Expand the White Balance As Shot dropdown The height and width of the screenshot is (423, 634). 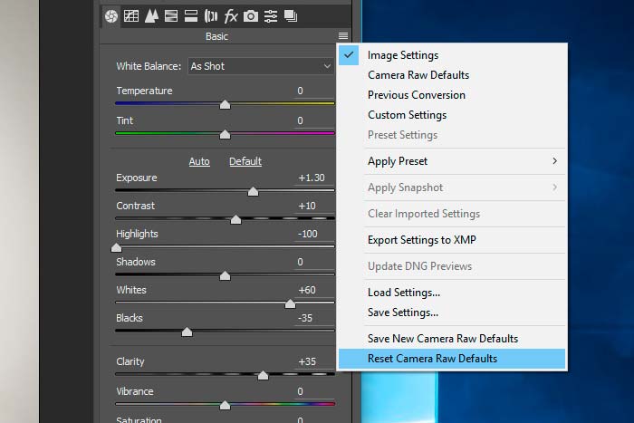coord(261,66)
